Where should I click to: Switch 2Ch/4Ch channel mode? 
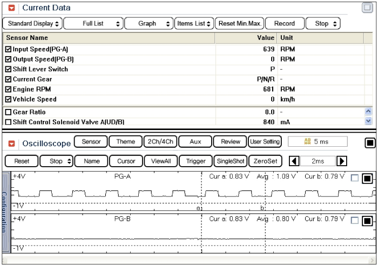click(x=160, y=142)
